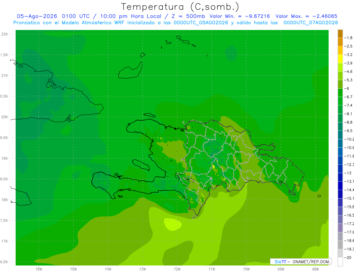
Task: Click the "18N" latitude label
Action: tap(4, 200)
